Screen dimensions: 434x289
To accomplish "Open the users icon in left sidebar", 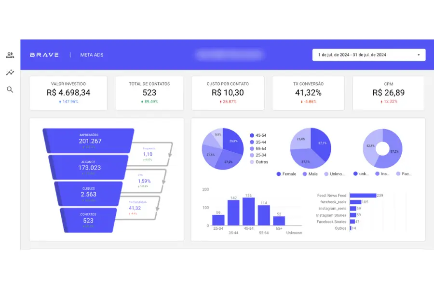I will pos(10,55).
